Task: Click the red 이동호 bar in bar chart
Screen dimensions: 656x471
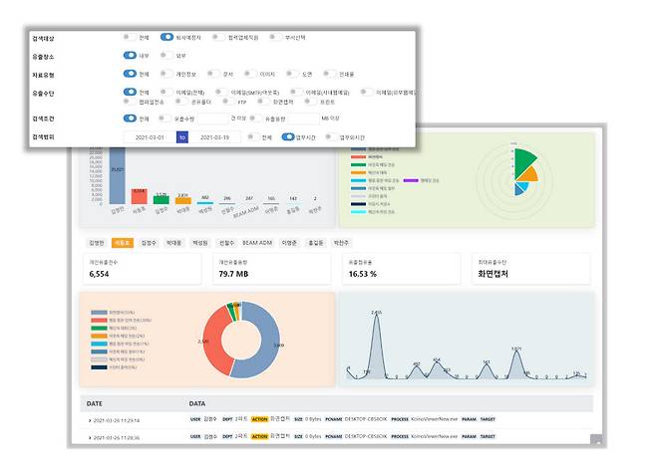Action: pos(140,197)
